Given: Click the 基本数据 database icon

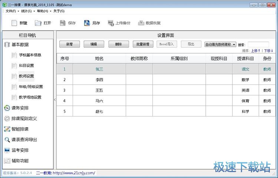Looking at the screenshot, I should (x=7, y=44).
